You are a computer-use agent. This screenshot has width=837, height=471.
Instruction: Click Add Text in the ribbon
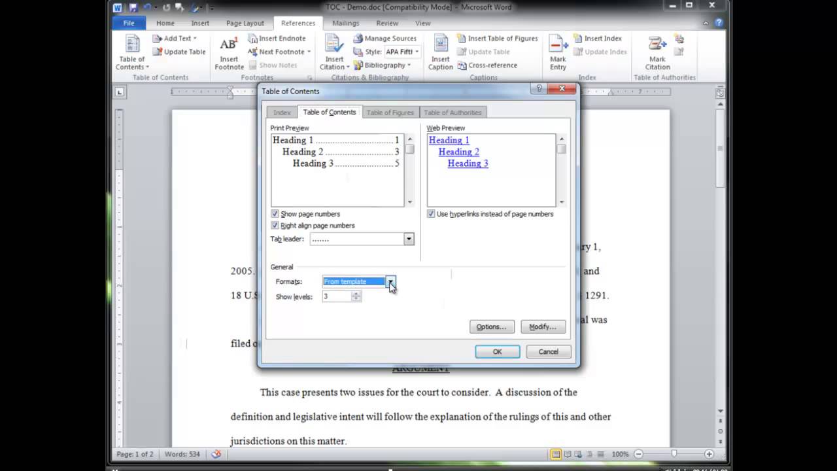click(x=174, y=39)
